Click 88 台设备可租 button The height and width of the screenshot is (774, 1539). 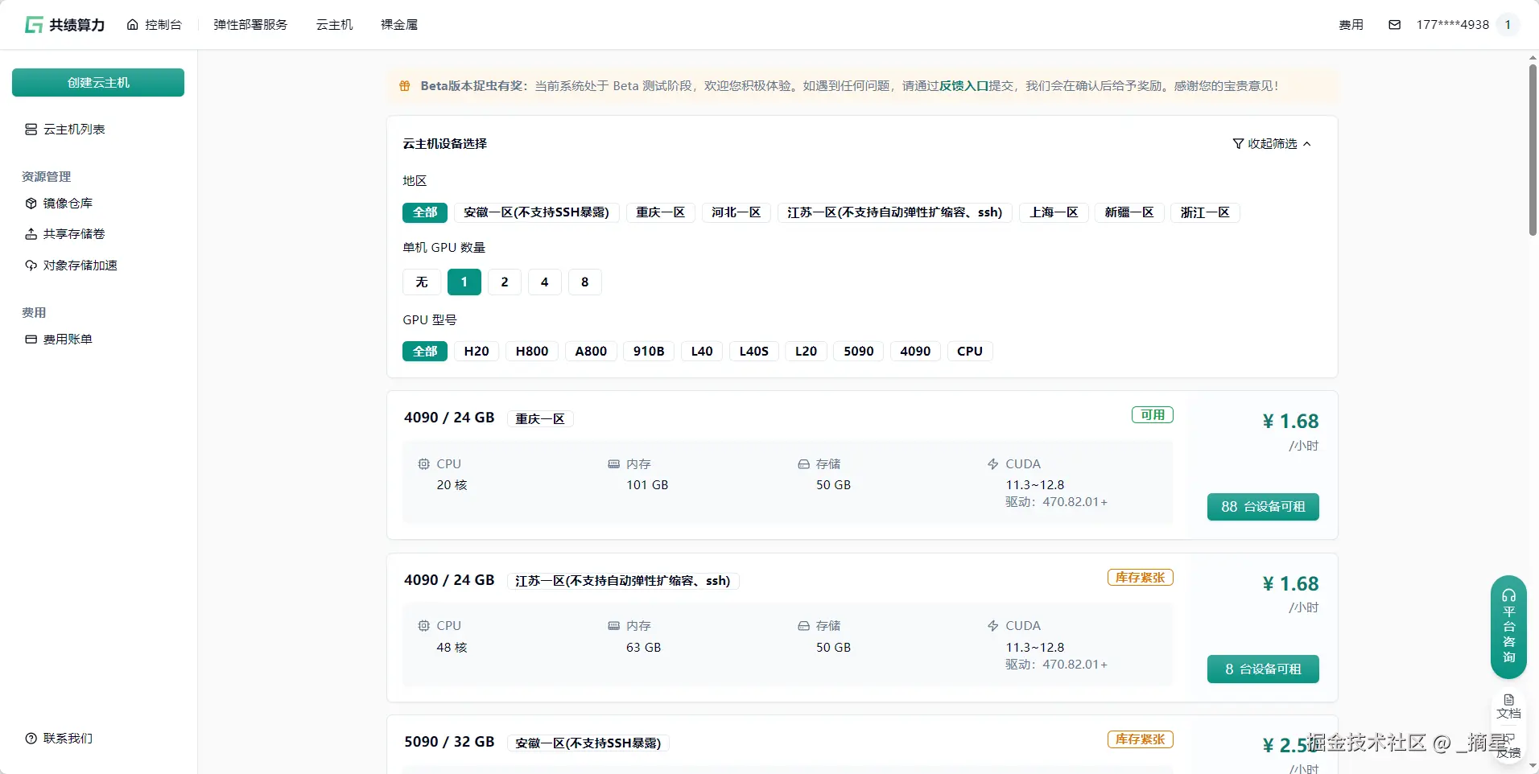pos(1263,507)
